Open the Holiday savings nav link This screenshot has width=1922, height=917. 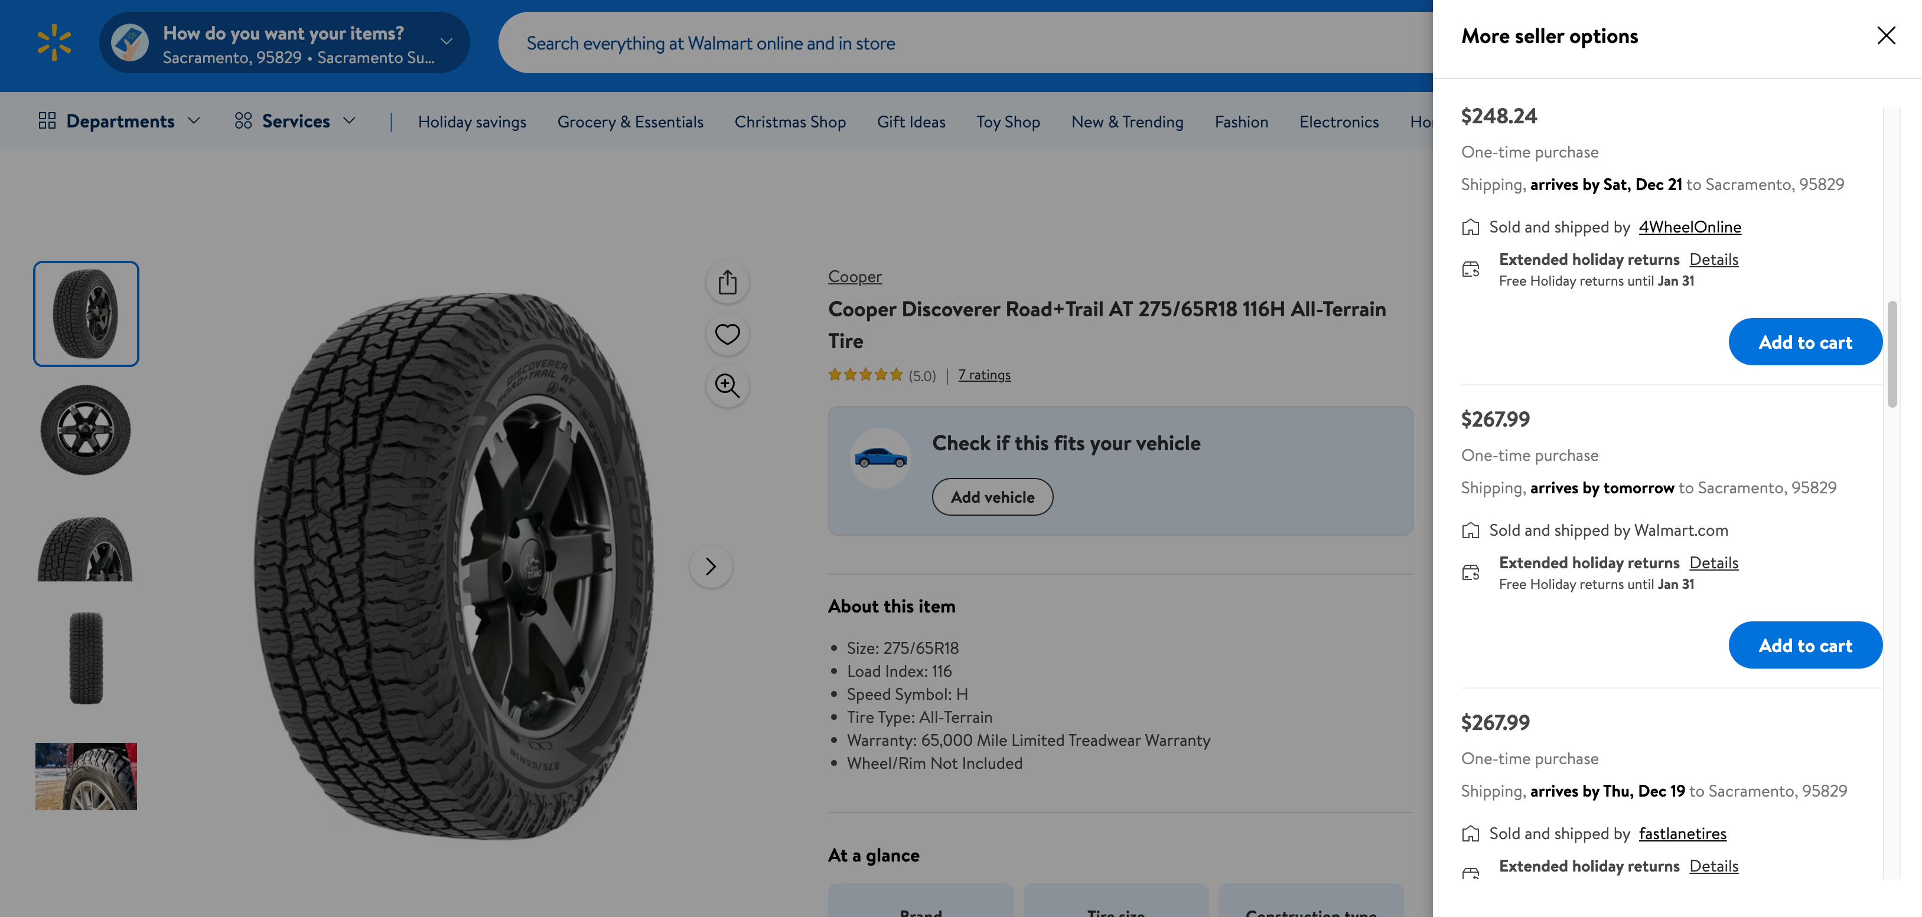(471, 122)
